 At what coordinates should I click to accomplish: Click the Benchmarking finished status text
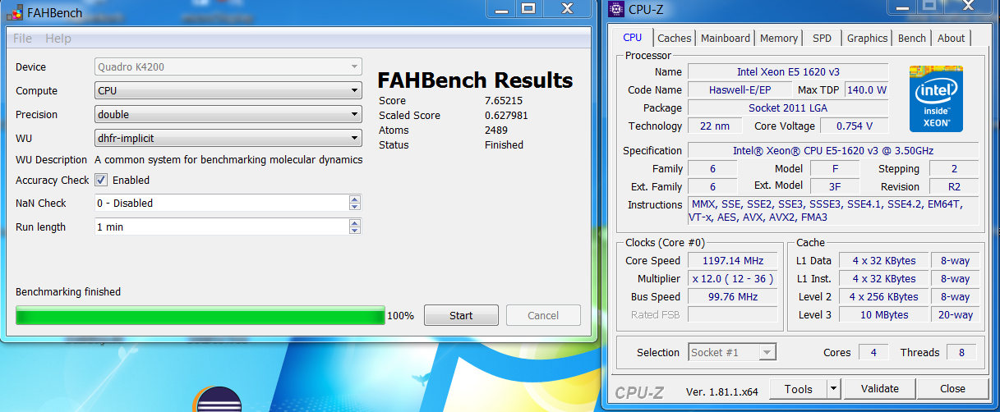click(68, 292)
